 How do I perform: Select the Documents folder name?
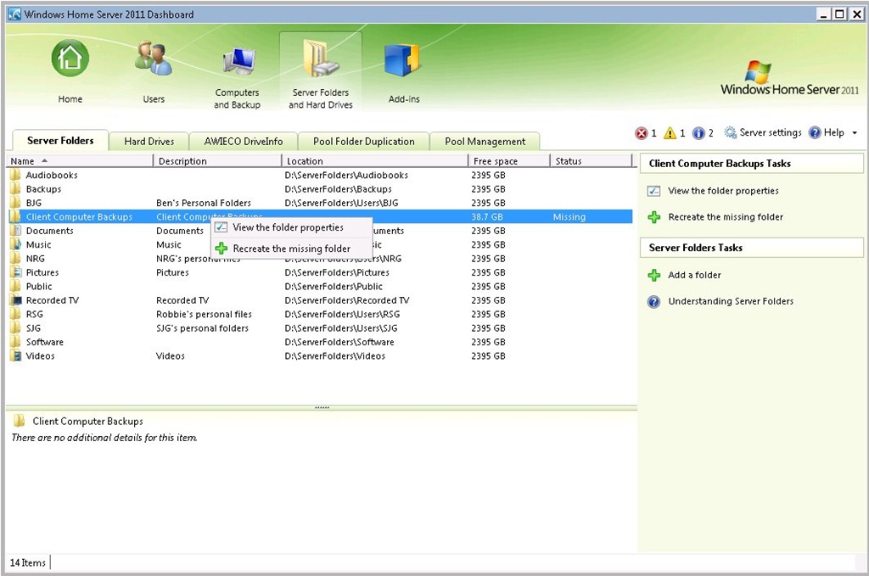49,231
